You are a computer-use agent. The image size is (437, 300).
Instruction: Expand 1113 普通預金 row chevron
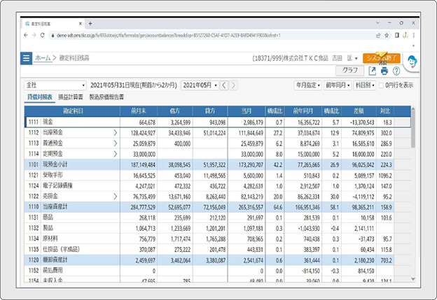coord(116,143)
